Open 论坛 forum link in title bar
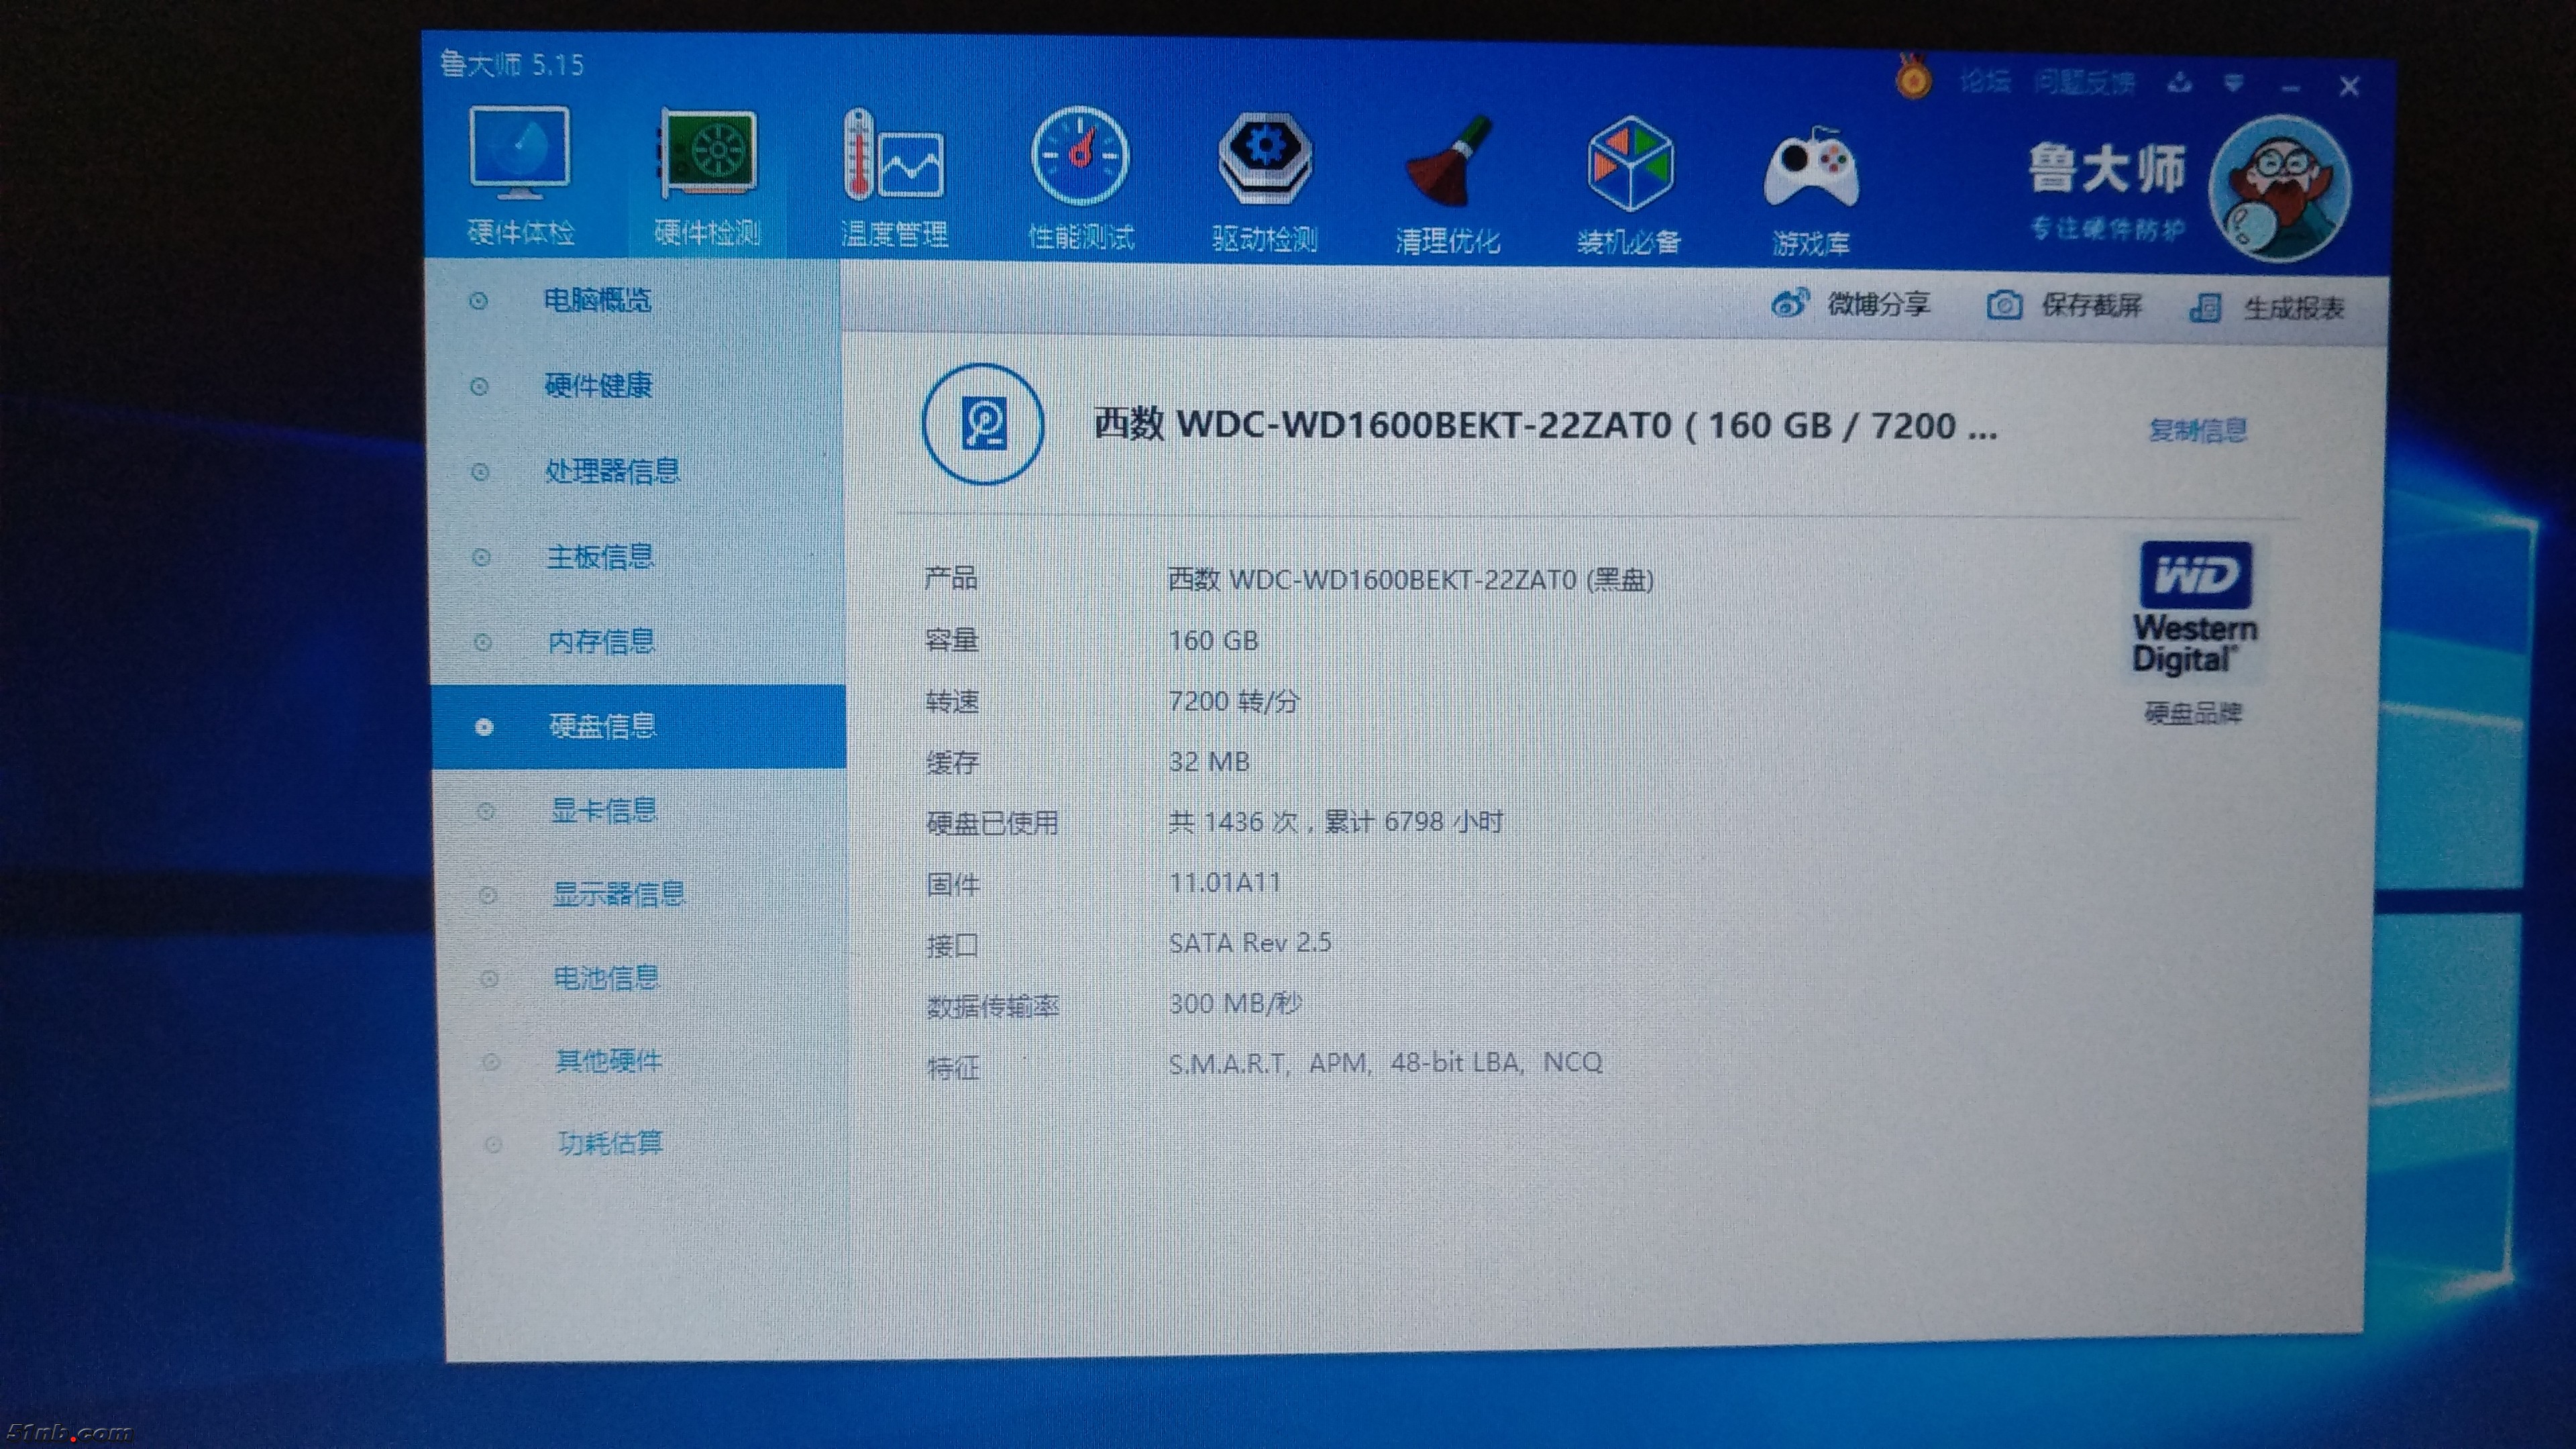This screenshot has height=1449, width=2576. 1984,82
